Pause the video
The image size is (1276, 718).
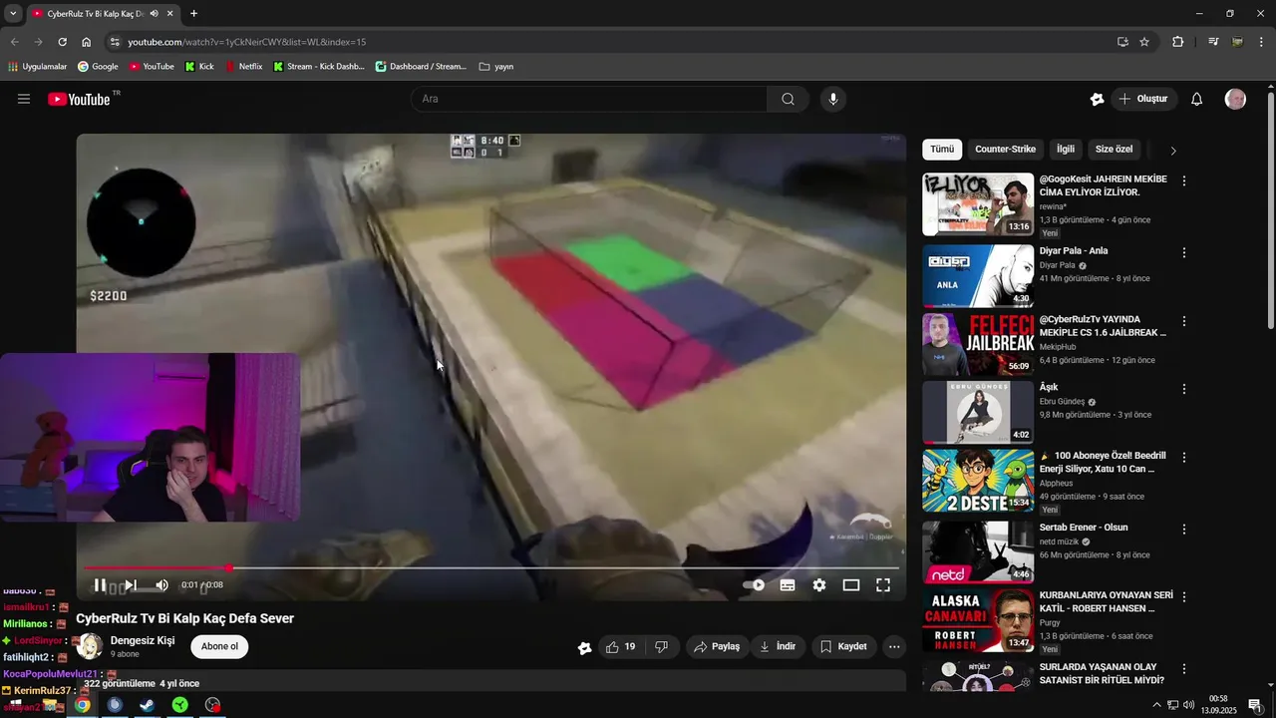100,585
